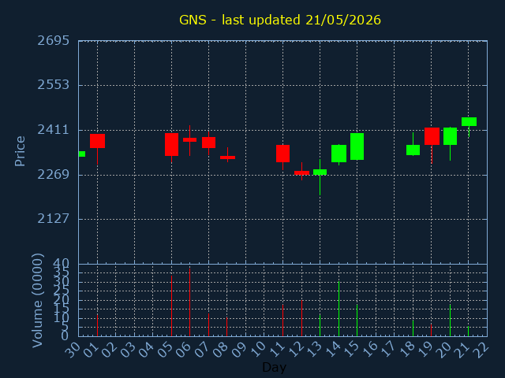Select the 2553 price axis label
This screenshot has width=505, height=378.
(54, 85)
